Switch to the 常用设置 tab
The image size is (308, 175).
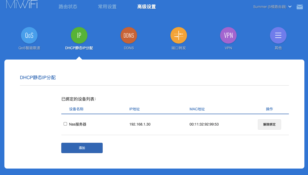pyautogui.click(x=107, y=7)
